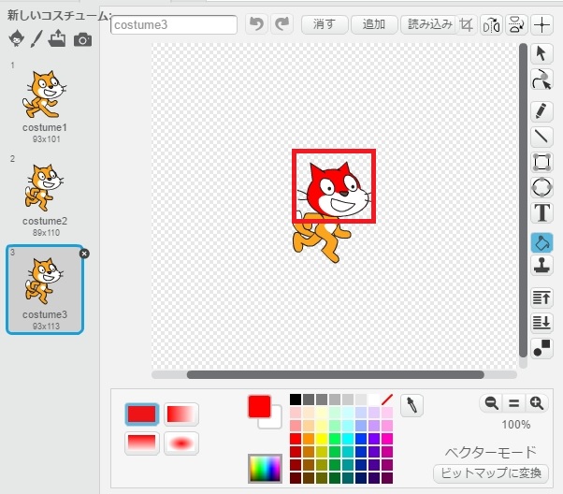563x494 pixels.
Task: Select costume3 thumbnail
Action: click(45, 290)
